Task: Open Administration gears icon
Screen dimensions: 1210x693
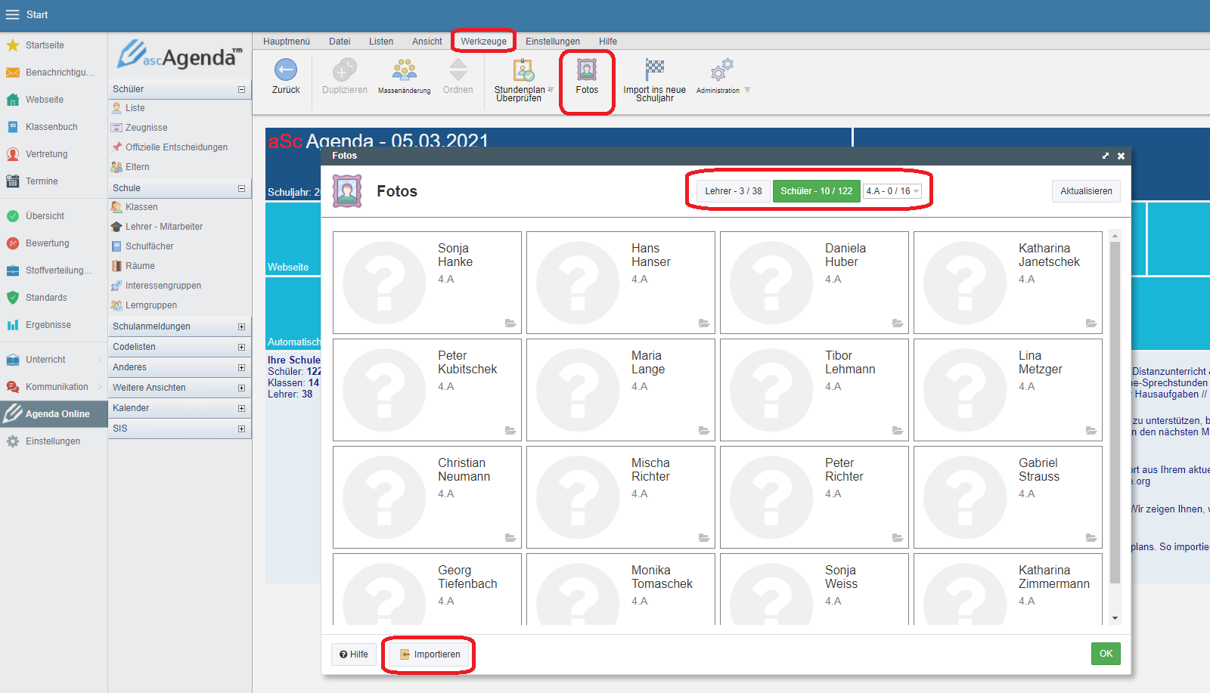Action: point(721,70)
